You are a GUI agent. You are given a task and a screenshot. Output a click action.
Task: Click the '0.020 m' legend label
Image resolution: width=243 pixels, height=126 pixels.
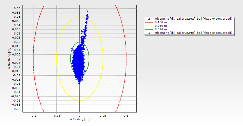coord(161,29)
